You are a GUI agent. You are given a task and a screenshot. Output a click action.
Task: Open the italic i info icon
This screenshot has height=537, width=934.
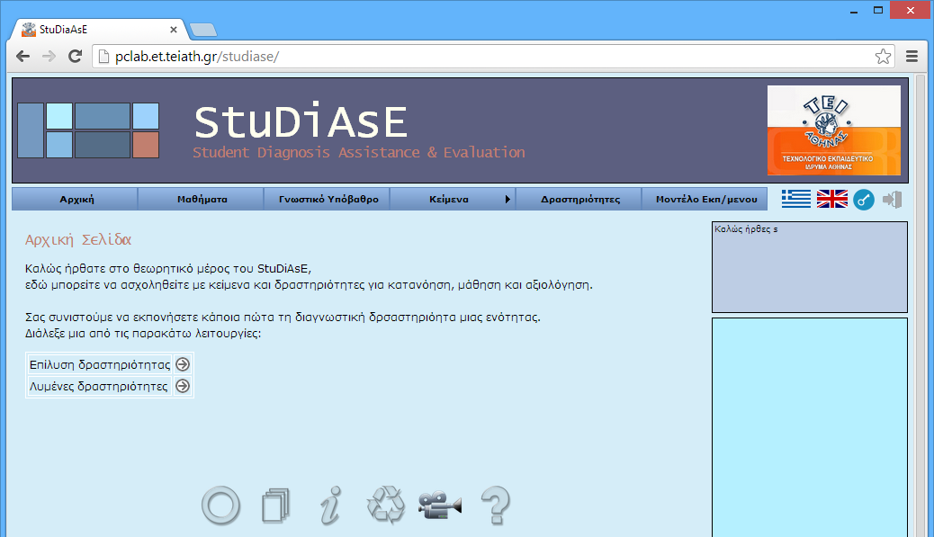click(x=330, y=506)
